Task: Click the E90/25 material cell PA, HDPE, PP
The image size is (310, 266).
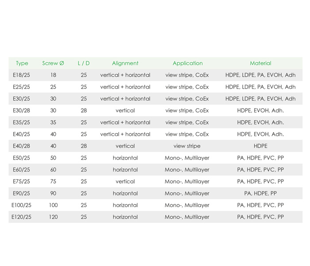Action: point(260,193)
